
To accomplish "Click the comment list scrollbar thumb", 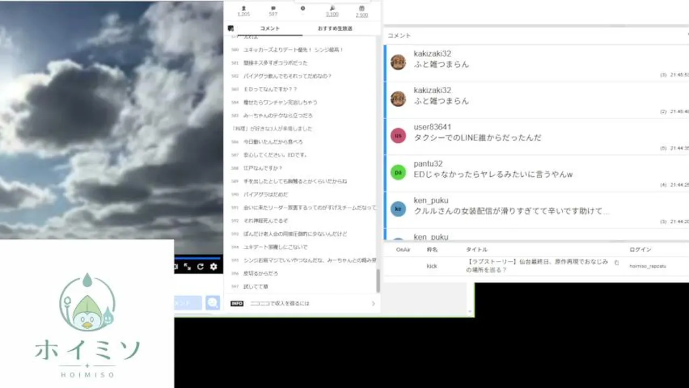I will tap(378, 281).
